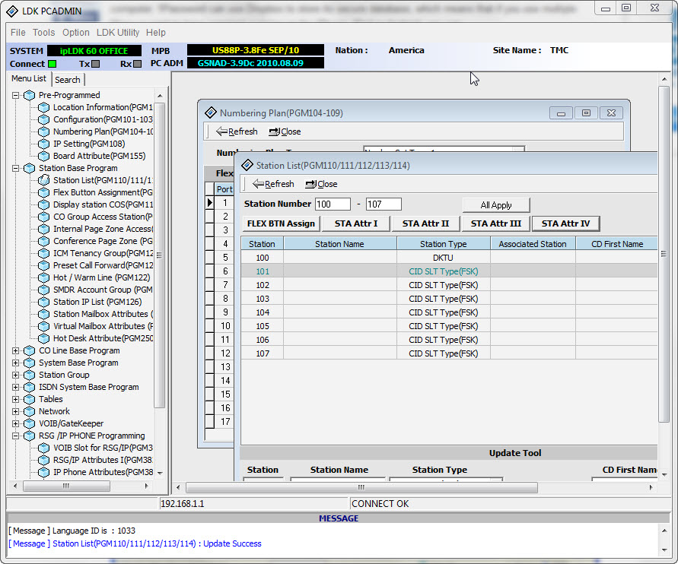The image size is (678, 564).
Task: Switch to the Search tab
Action: [x=67, y=79]
